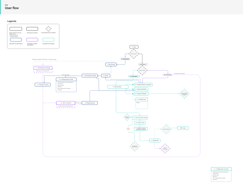Select the Abrir ocorrência node

point(66,103)
